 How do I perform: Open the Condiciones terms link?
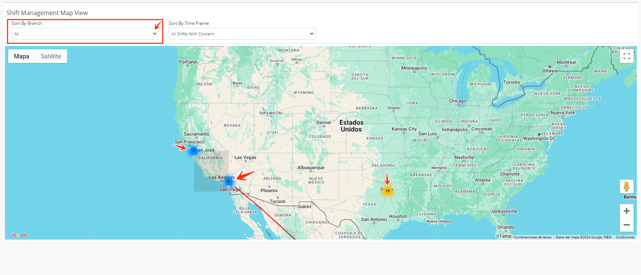coord(625,237)
